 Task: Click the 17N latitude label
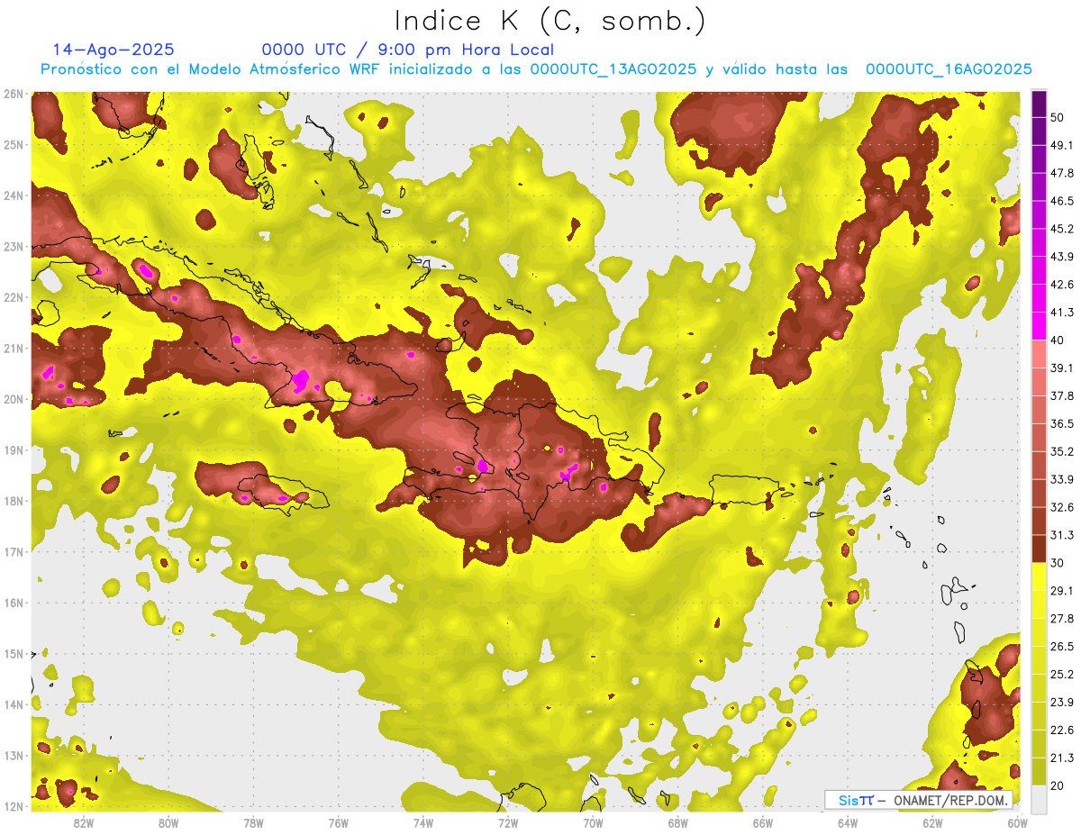pos(14,551)
